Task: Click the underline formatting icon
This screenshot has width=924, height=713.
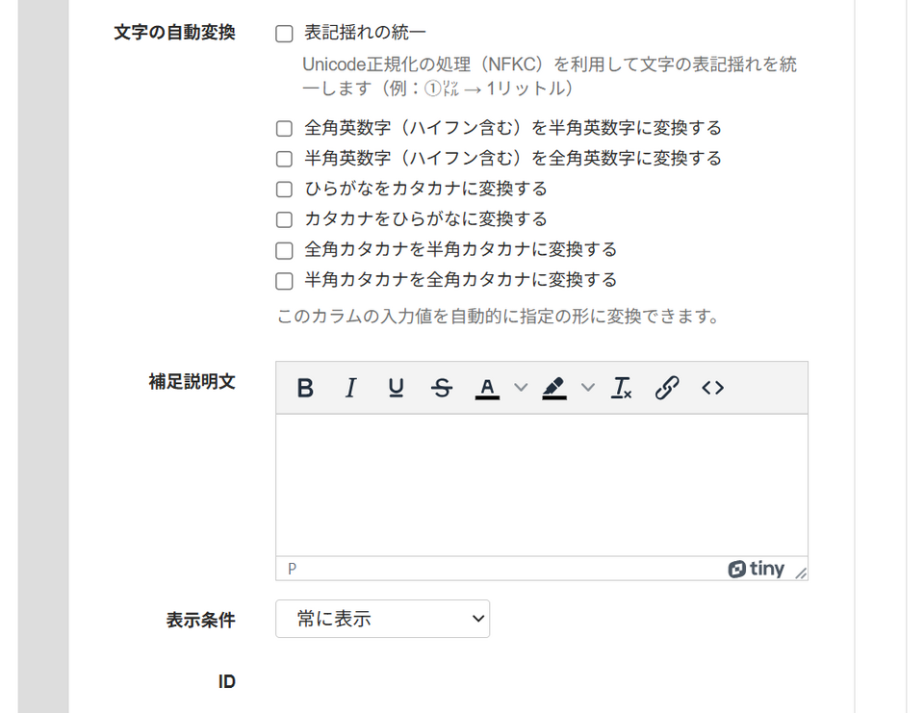Action: pos(396,388)
